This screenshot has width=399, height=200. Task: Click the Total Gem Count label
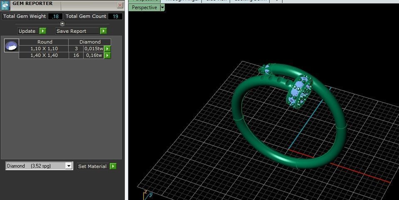(86, 16)
